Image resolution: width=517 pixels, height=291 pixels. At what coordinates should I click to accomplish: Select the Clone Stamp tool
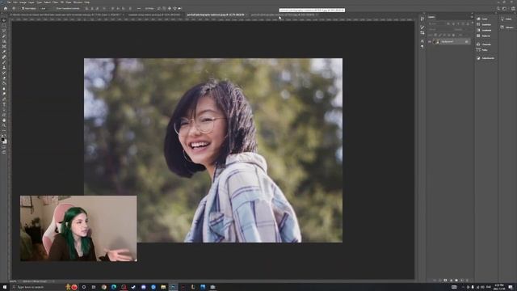4,68
